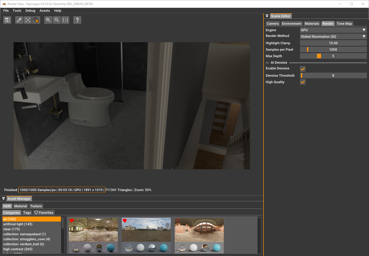Switch to the Tags filter tab
Image resolution: width=369 pixels, height=256 pixels.
(27, 213)
